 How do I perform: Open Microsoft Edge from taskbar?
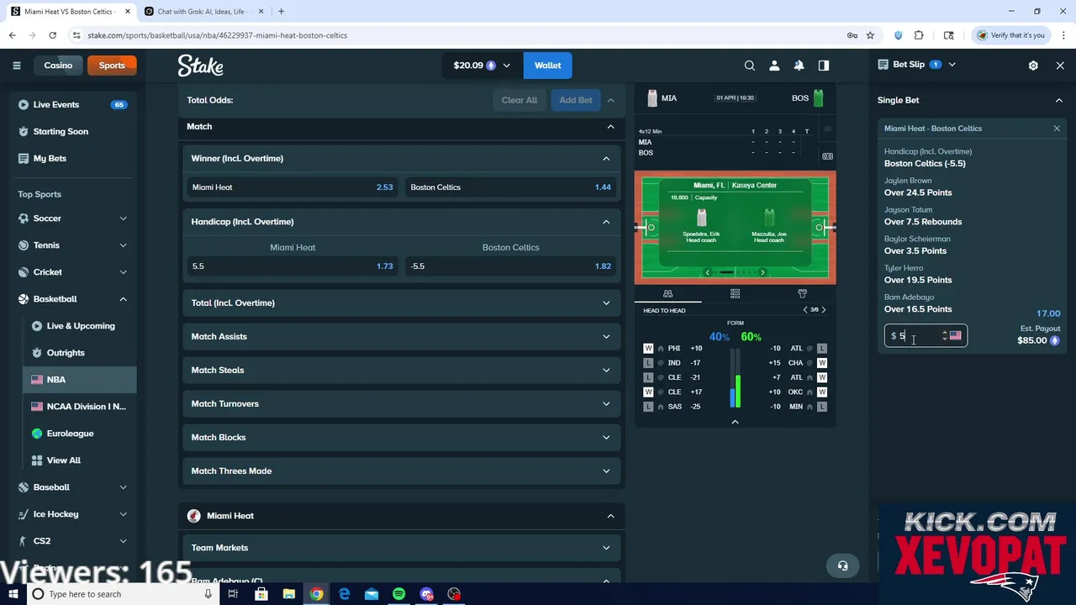[x=344, y=594]
